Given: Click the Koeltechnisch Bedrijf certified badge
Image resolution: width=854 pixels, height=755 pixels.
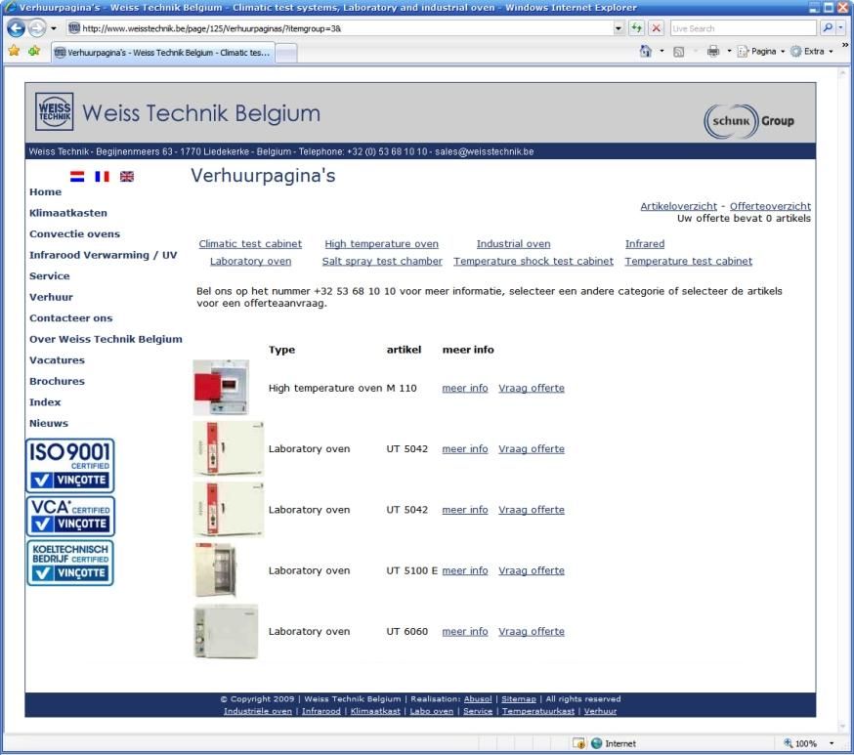Looking at the screenshot, I should pyautogui.click(x=70, y=564).
